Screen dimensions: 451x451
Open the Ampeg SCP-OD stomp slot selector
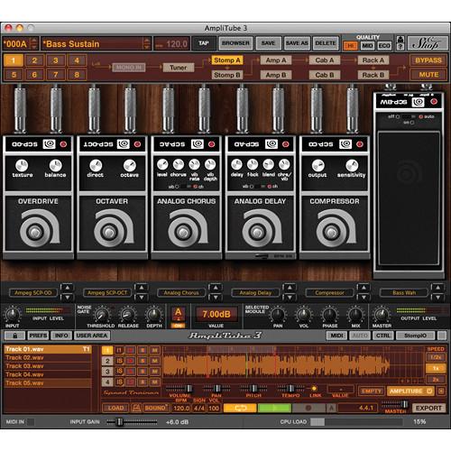pyautogui.click(x=33, y=292)
